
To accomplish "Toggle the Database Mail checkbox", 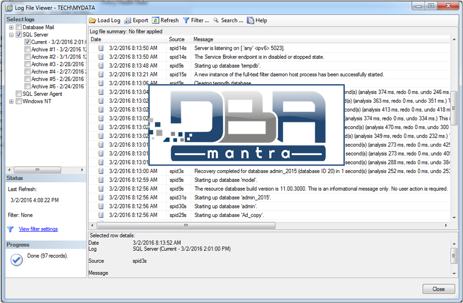I will (19, 27).
